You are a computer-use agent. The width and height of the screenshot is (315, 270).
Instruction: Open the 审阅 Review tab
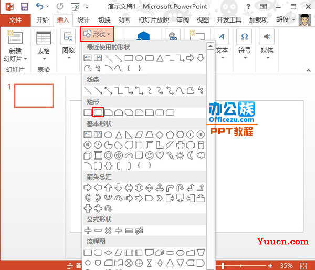[183, 20]
